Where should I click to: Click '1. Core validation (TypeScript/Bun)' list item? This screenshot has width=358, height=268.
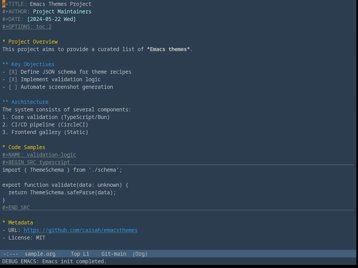(x=56, y=117)
